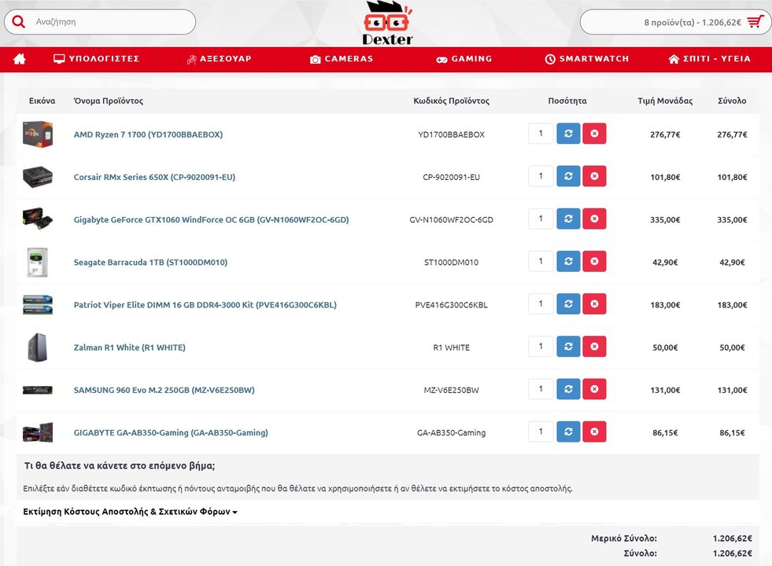Viewport: 772px width, 566px height.
Task: Open the CAMERAS menu
Action: pos(342,59)
